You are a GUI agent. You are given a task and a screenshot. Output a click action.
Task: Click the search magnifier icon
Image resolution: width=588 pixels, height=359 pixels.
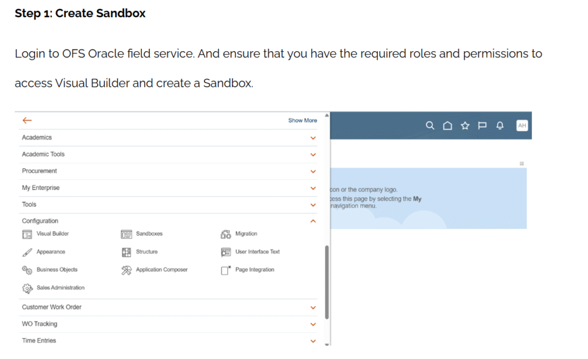(430, 126)
